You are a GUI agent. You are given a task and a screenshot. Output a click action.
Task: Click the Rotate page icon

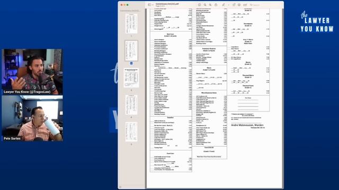tap(234, 5)
